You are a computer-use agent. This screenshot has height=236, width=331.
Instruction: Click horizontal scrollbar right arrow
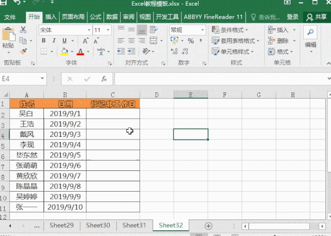(322, 226)
